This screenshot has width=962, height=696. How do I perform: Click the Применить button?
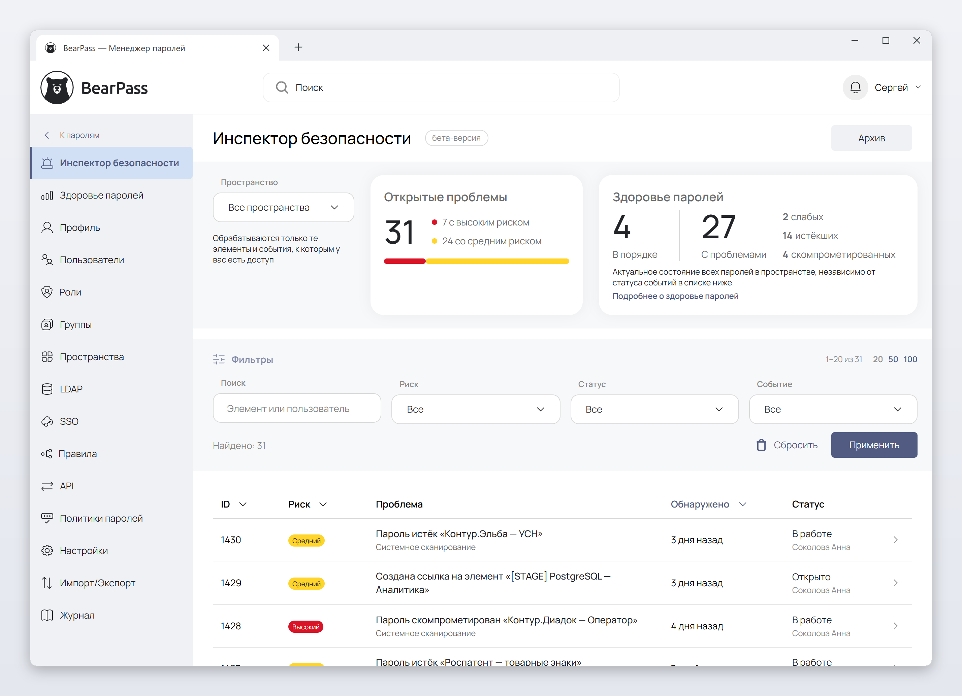(874, 445)
